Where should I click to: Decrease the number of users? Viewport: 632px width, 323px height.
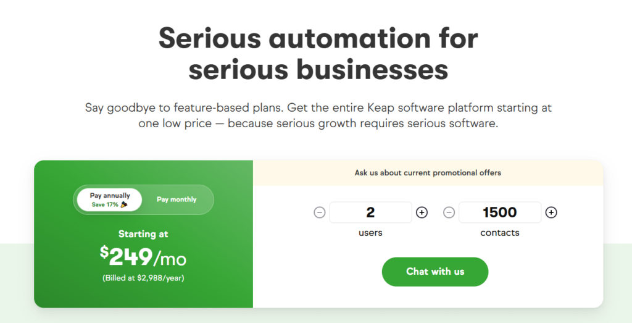pos(320,212)
